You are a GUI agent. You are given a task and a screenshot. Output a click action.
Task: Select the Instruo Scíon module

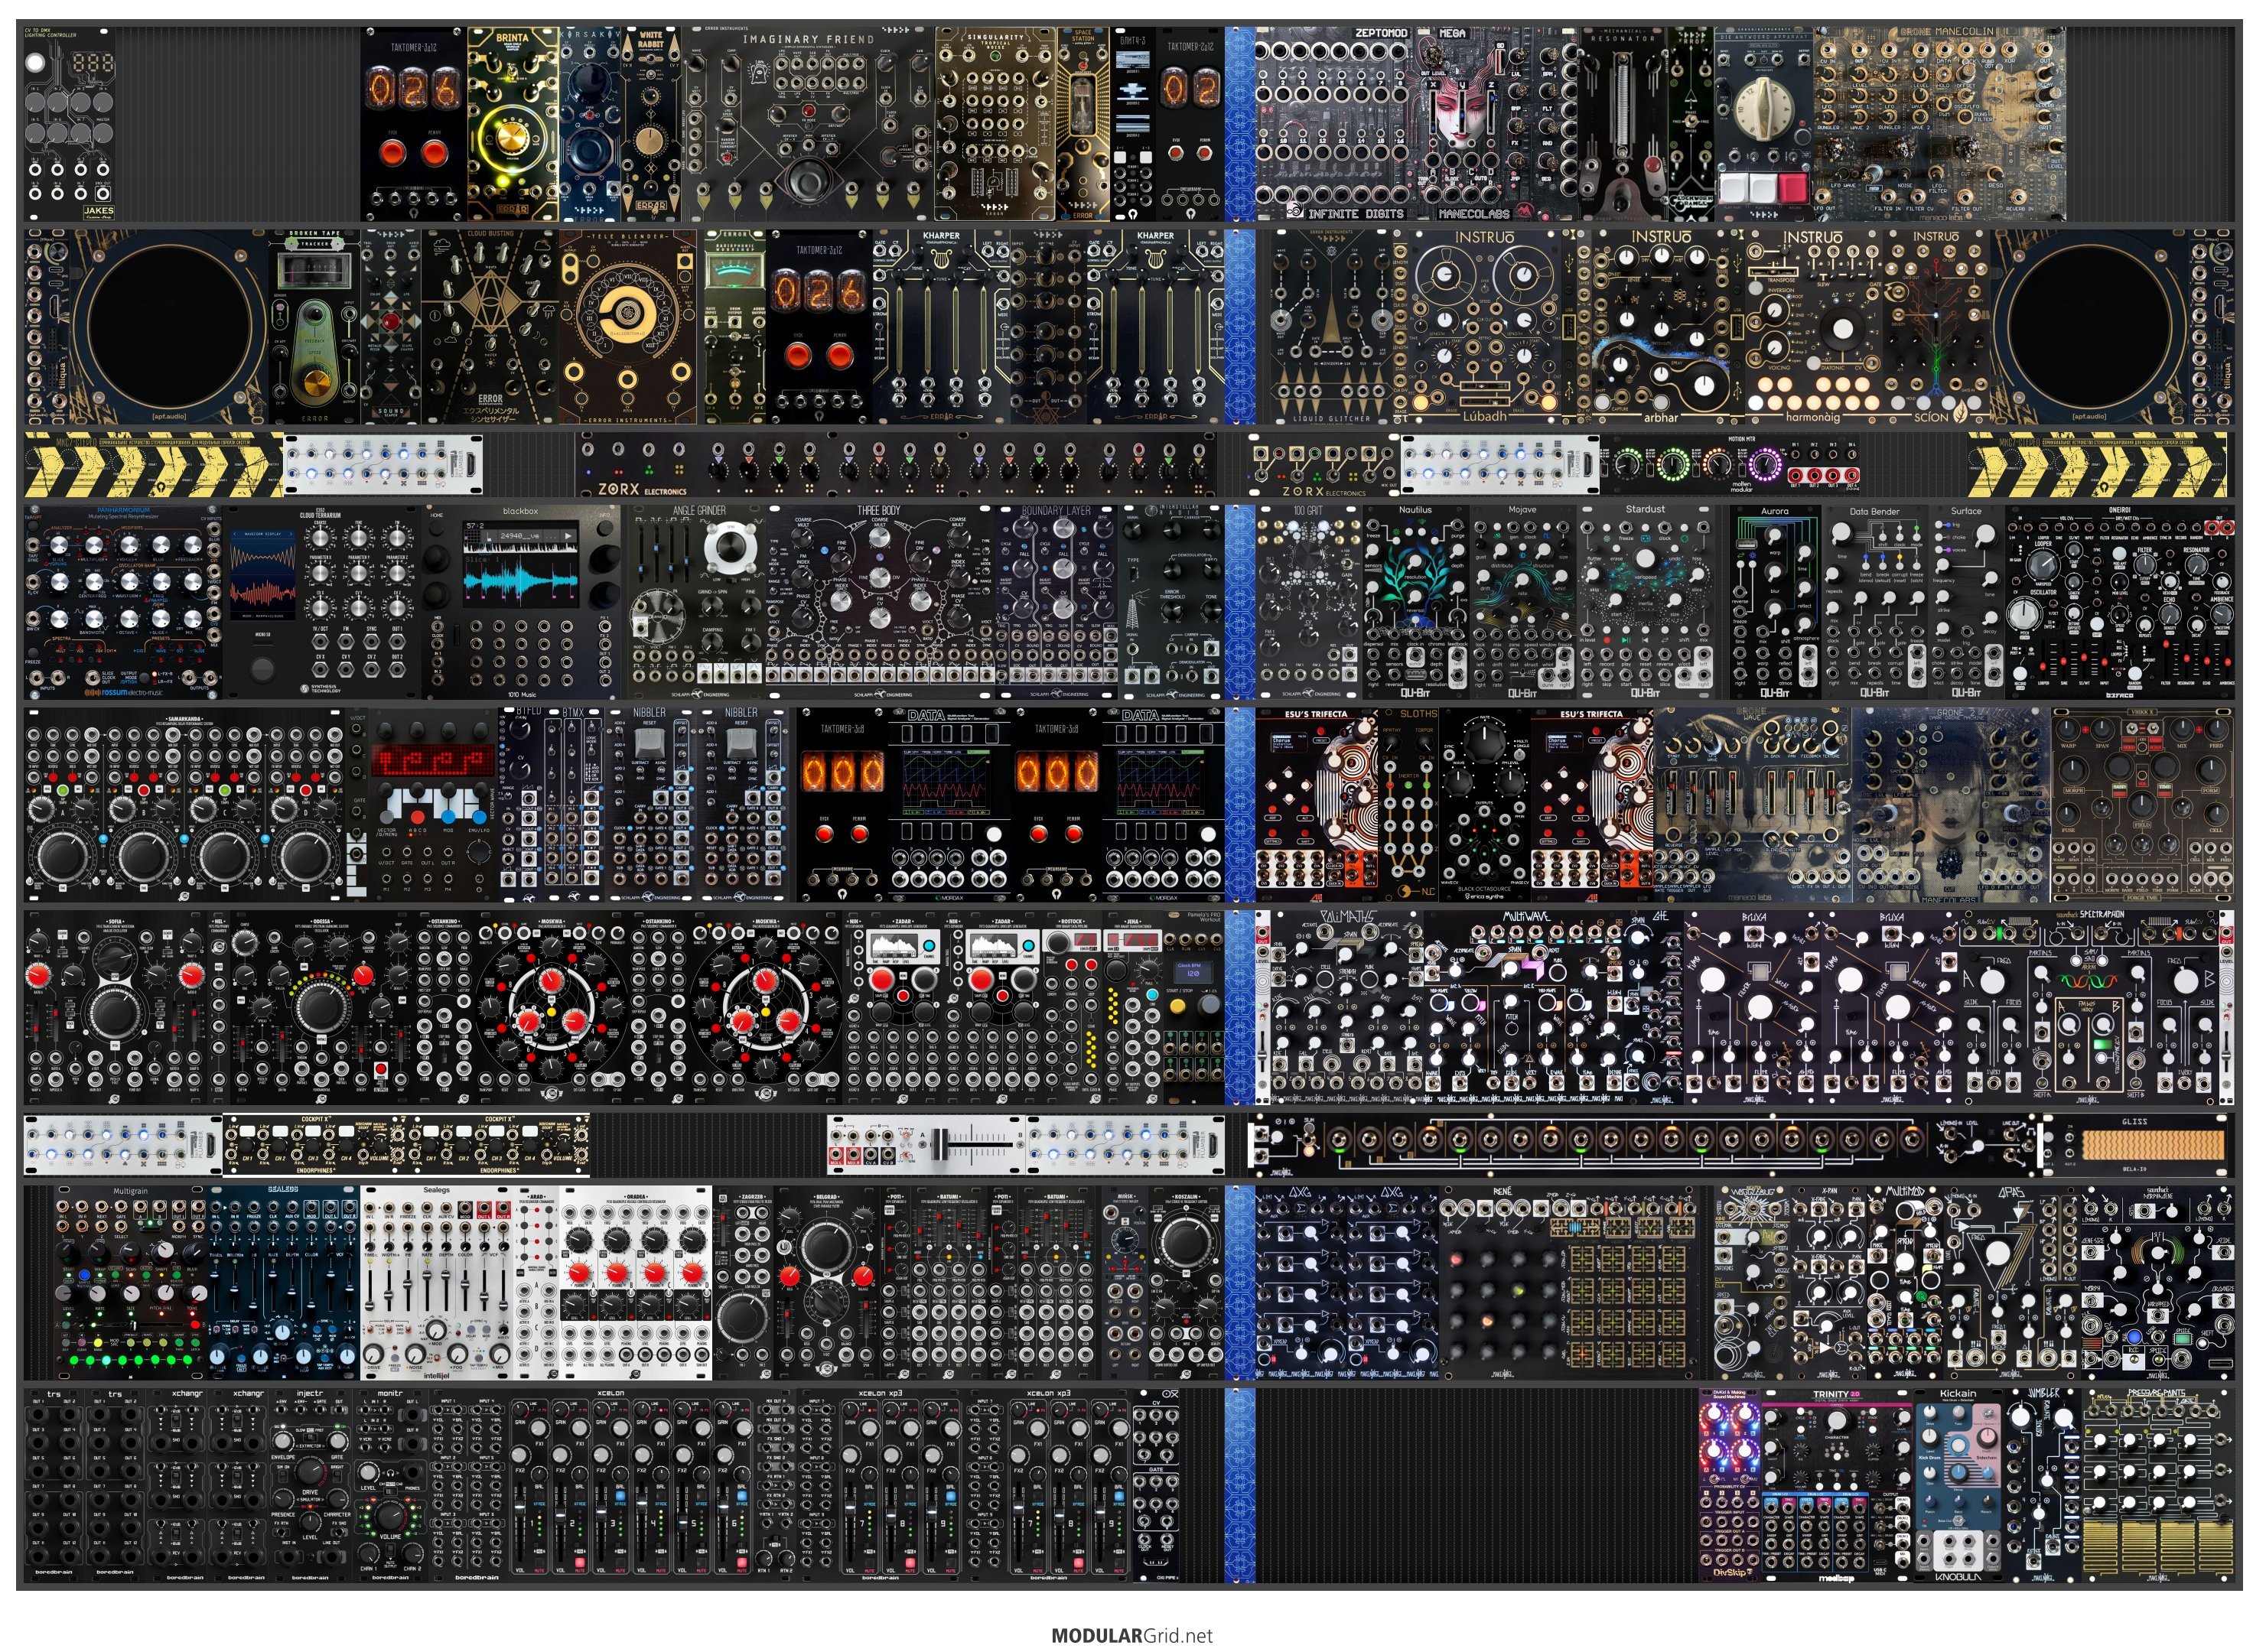pos(1935,327)
